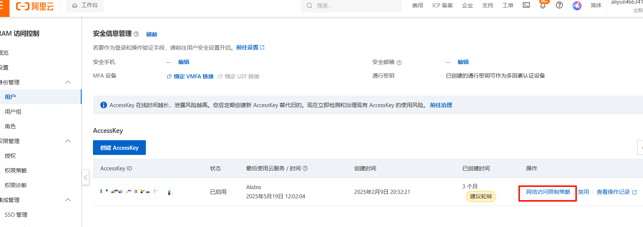Click the 创建时间 column header

pyautogui.click(x=365, y=169)
